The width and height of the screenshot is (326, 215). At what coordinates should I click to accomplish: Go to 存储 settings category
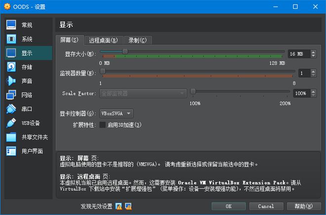(29, 67)
